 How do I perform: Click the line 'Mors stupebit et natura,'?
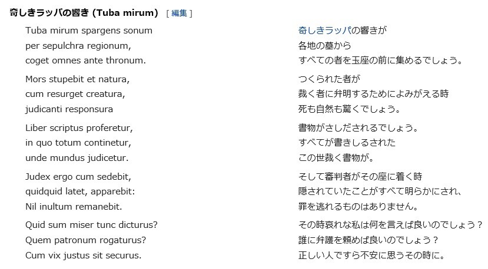tap(78, 79)
